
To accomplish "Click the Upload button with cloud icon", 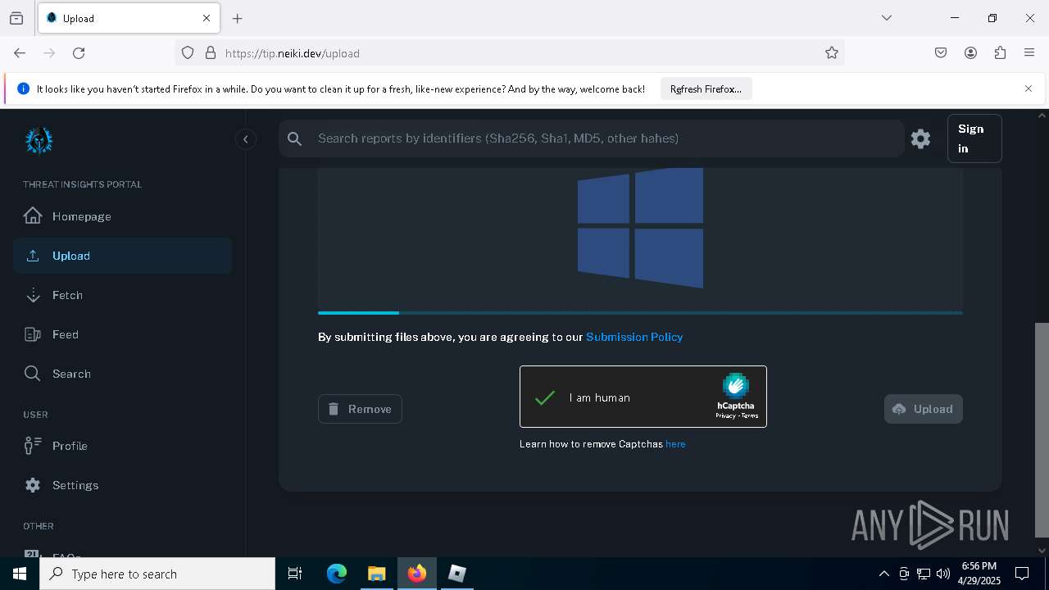I will [923, 409].
